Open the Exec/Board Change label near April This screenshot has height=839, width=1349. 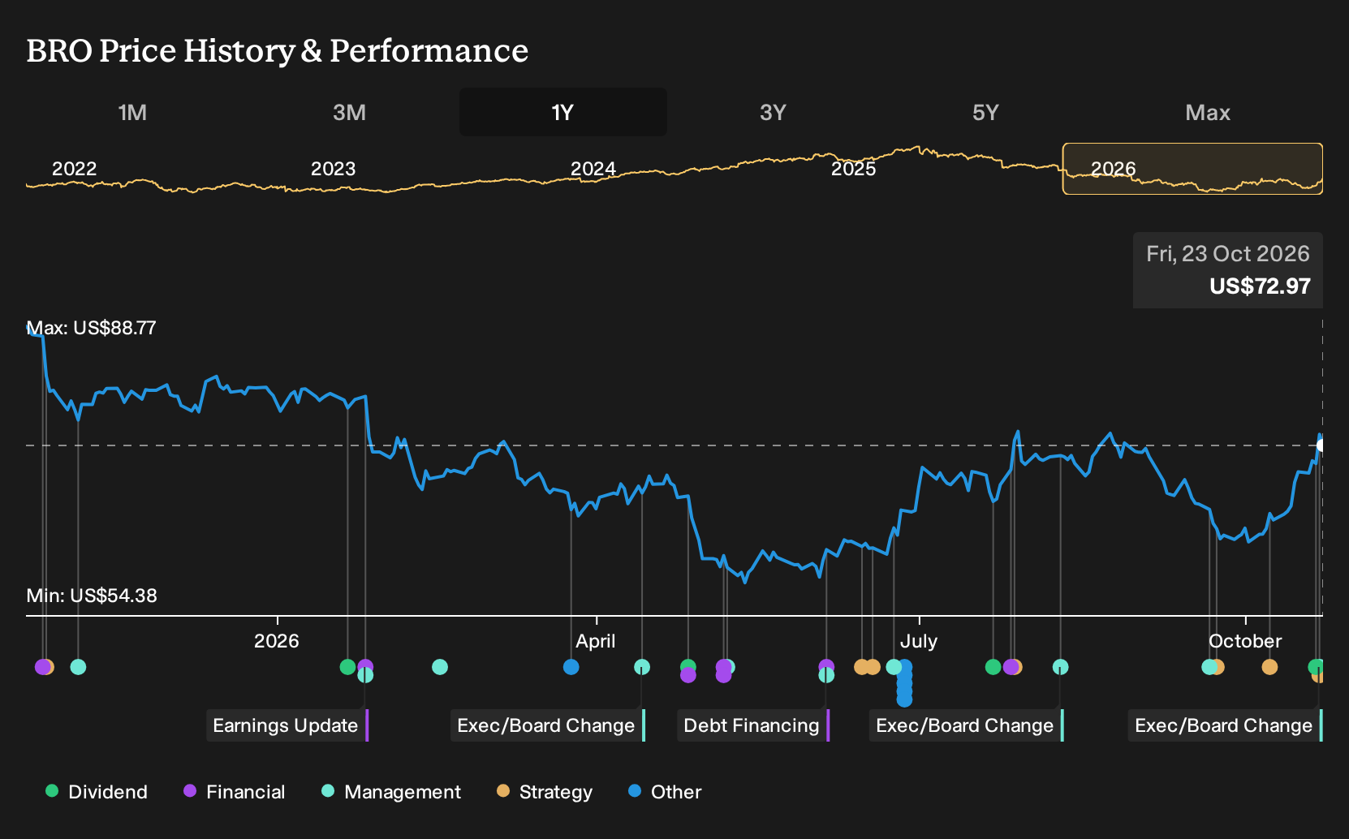tap(548, 725)
